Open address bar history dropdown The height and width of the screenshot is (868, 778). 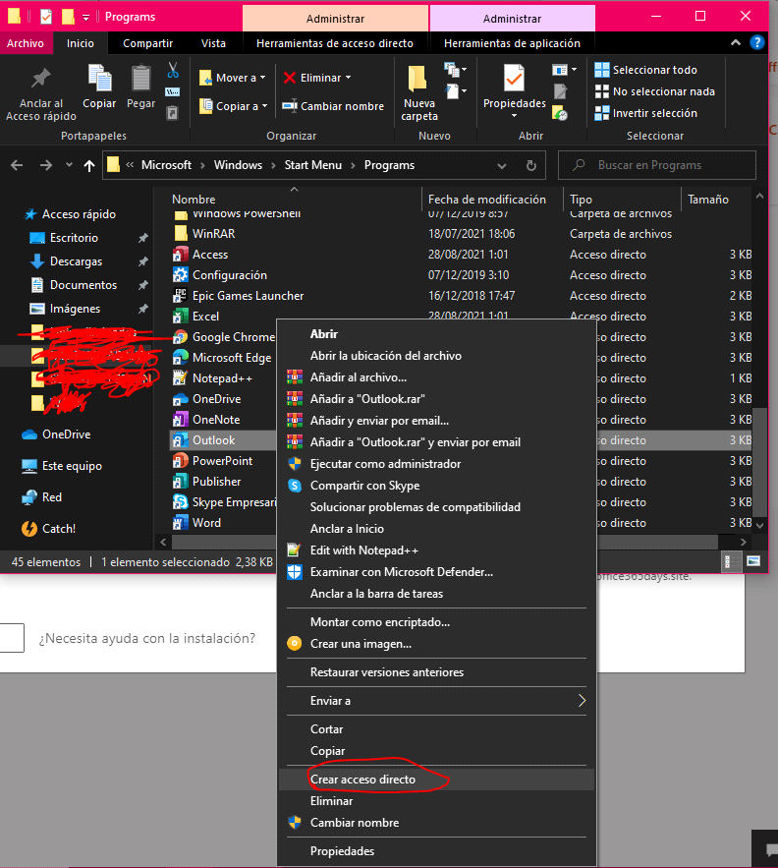pos(503,165)
